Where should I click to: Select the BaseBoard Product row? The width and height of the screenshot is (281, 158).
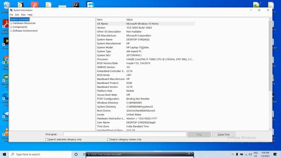click(x=145, y=83)
